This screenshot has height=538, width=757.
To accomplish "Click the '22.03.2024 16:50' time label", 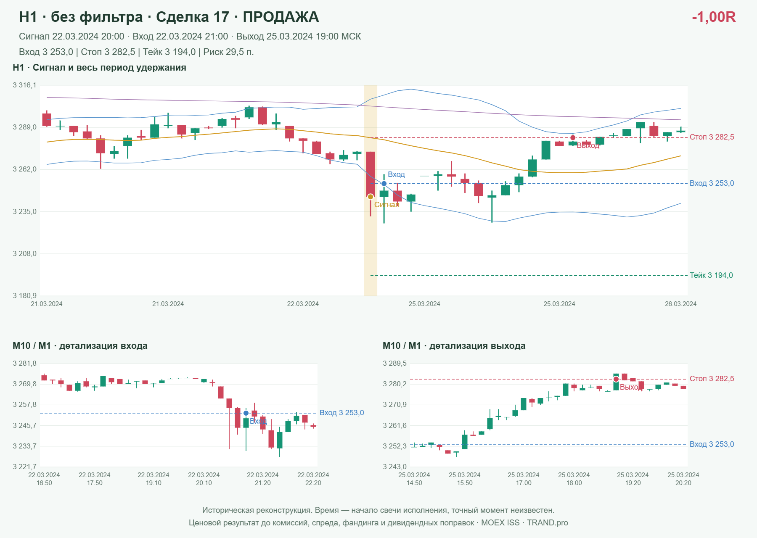I will [x=44, y=479].
